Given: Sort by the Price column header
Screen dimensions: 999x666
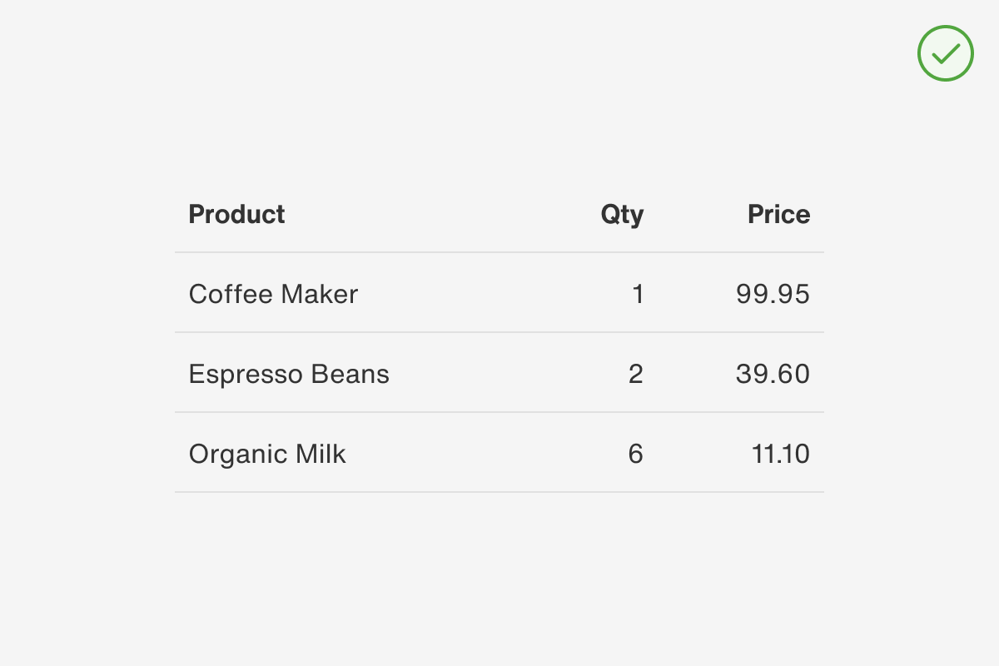Looking at the screenshot, I should (x=778, y=214).
